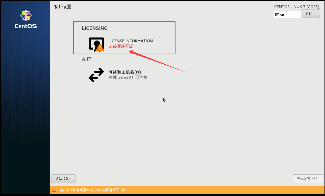Click the CentOS wordmark under the logo

26,26
